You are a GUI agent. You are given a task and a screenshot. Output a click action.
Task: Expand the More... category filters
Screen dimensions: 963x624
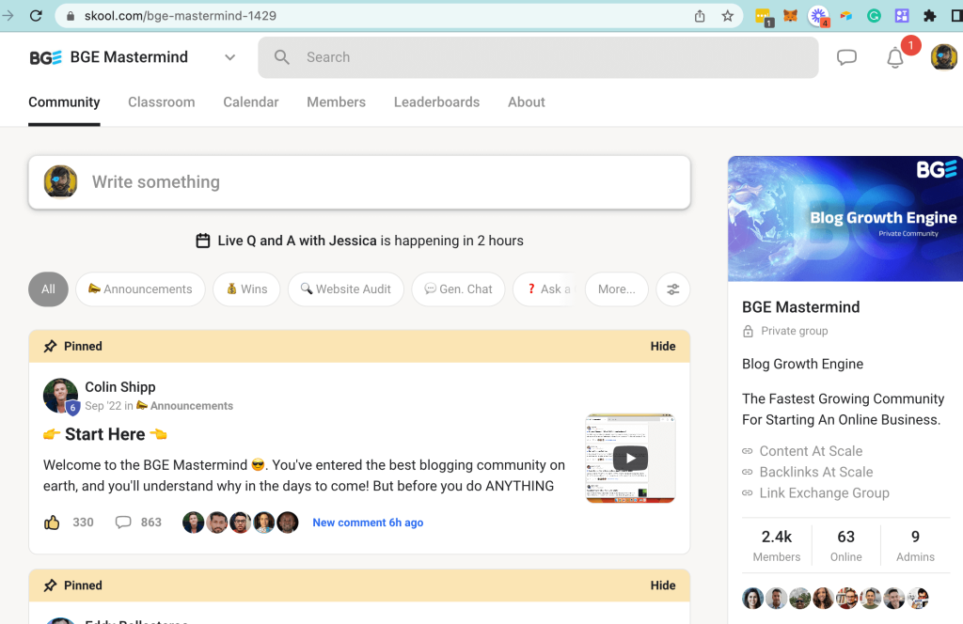tap(616, 289)
